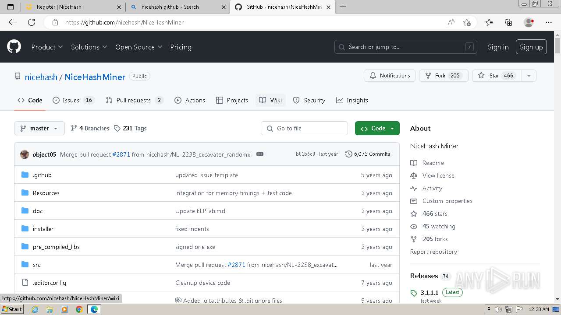Fork the repository with Fork button
561x315 pixels.
point(444,76)
